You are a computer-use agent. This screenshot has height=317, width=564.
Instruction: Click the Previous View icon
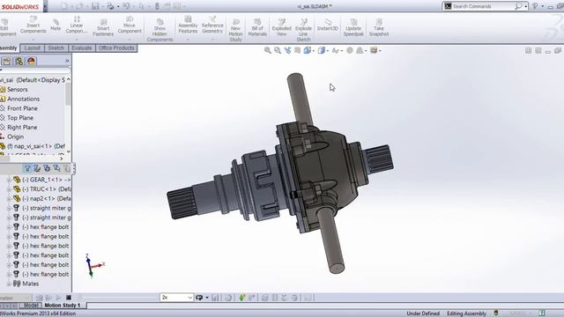pos(287,51)
